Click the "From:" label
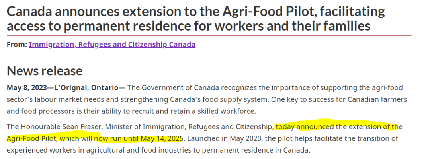The image size is (430, 159). coord(17,45)
